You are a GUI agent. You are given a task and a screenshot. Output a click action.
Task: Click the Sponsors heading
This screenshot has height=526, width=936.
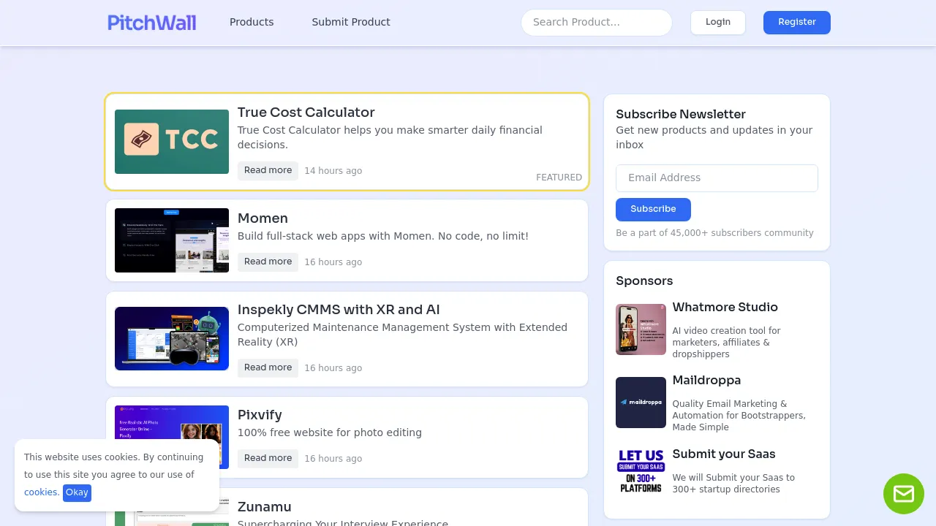(x=644, y=281)
